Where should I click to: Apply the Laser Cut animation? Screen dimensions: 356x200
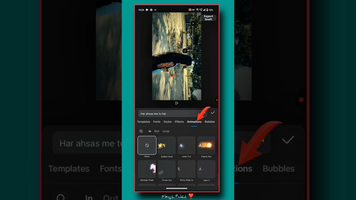[186, 145]
